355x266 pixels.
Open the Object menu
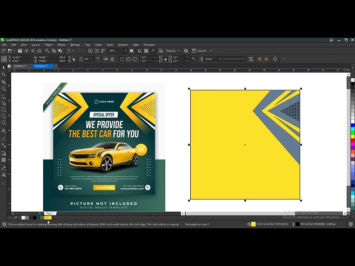tap(49, 45)
